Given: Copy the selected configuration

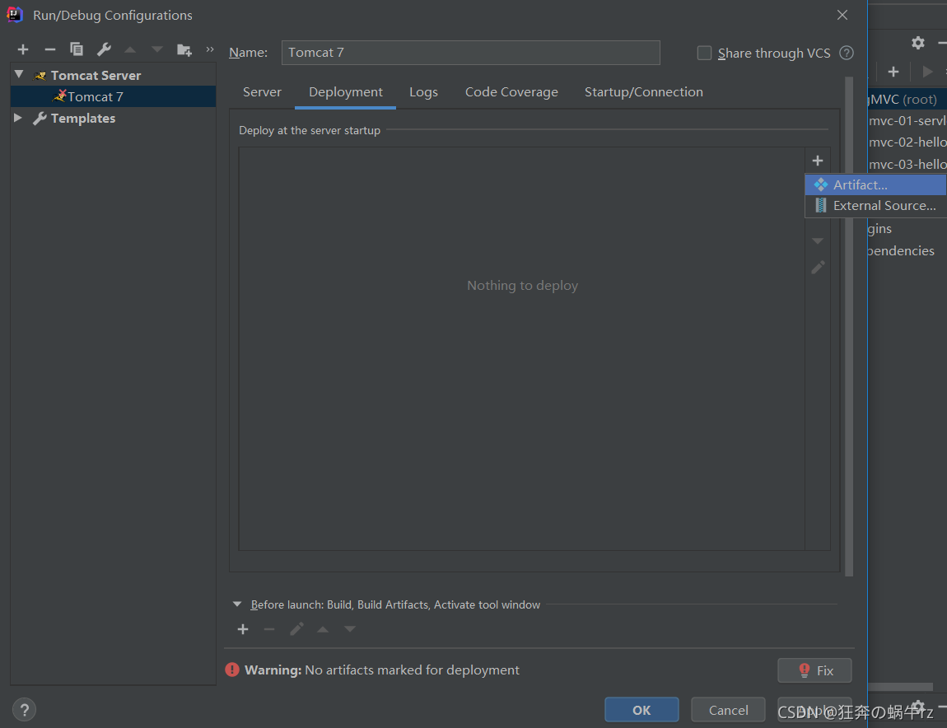Looking at the screenshot, I should tap(77, 49).
